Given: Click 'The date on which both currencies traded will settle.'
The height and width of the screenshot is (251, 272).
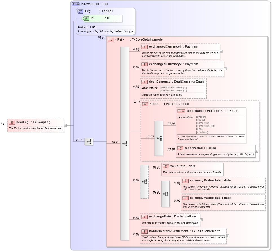Looking at the screenshot, I should [192, 172].
